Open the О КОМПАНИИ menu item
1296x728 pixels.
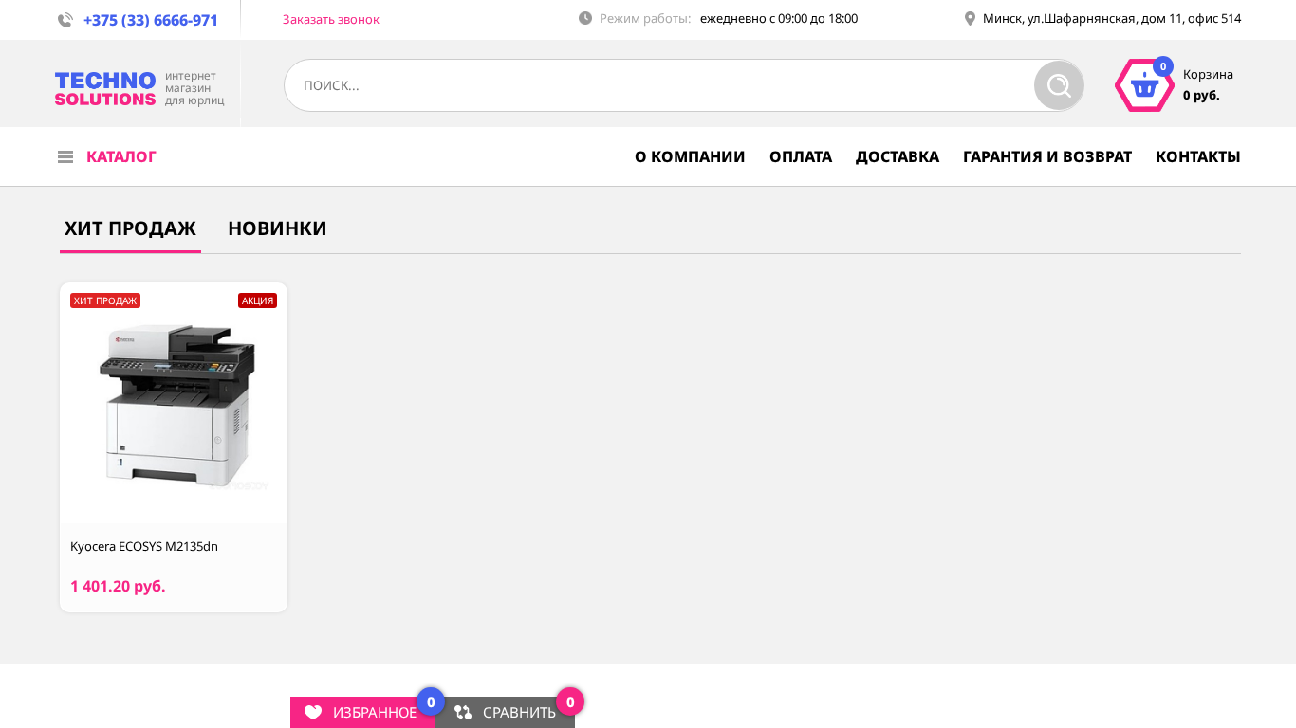pyautogui.click(x=690, y=156)
